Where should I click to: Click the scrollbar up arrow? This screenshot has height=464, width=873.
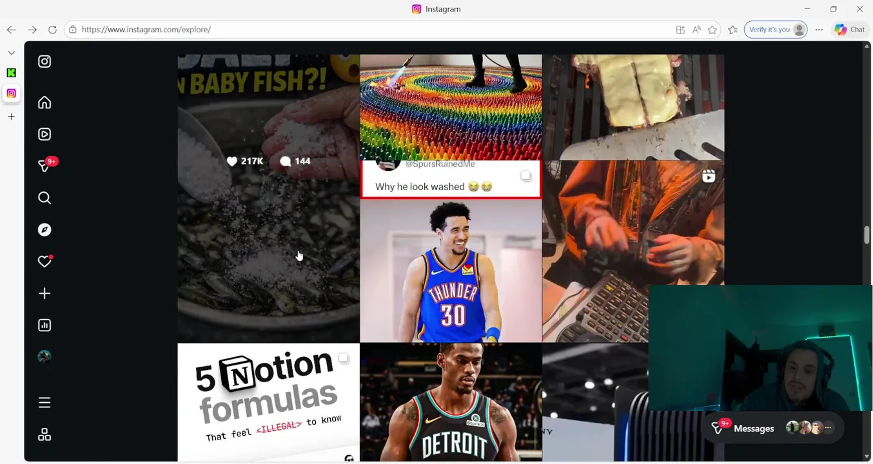click(x=867, y=46)
